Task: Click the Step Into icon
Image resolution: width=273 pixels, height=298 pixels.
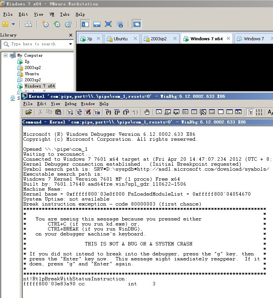Action: click(x=108, y=112)
